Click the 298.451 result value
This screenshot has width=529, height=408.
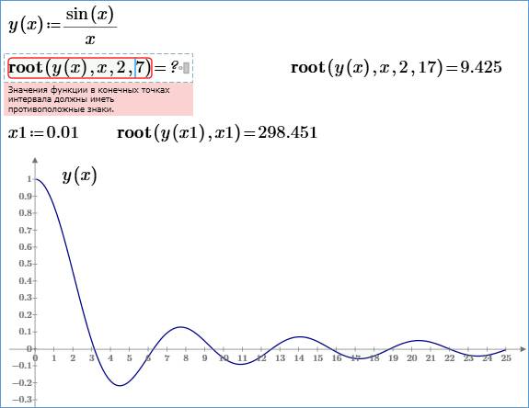coord(287,132)
